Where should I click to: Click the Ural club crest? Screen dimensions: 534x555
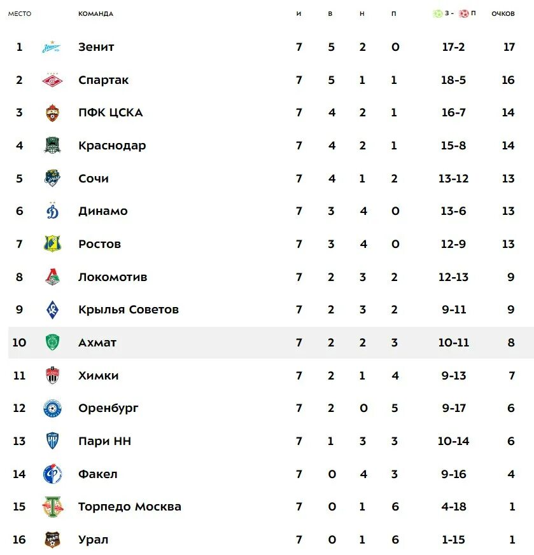(x=52, y=540)
